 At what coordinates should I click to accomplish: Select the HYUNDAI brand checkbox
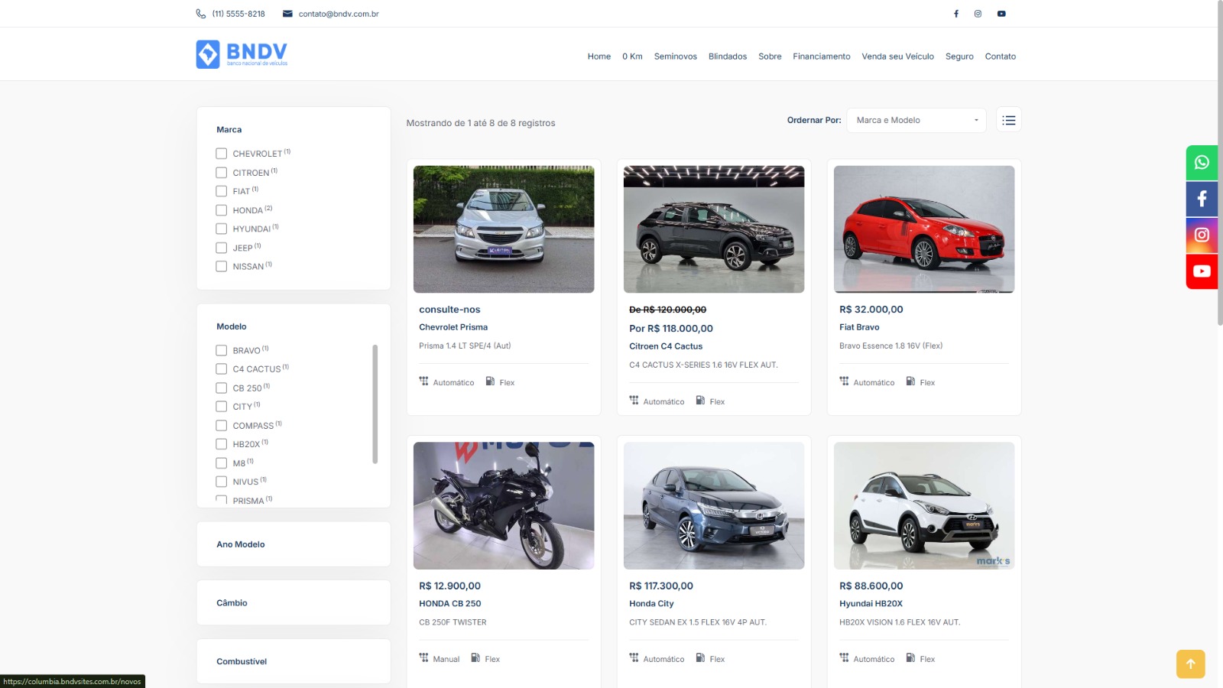tap(222, 229)
